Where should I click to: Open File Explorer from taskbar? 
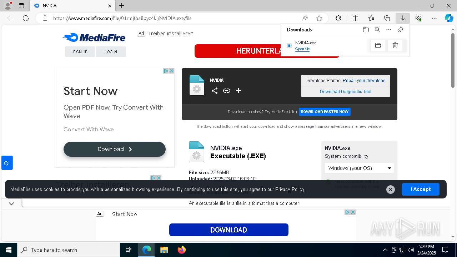coord(164,250)
